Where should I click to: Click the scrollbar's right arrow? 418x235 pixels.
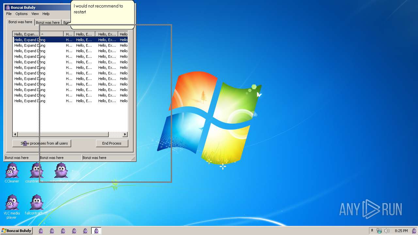click(125, 134)
